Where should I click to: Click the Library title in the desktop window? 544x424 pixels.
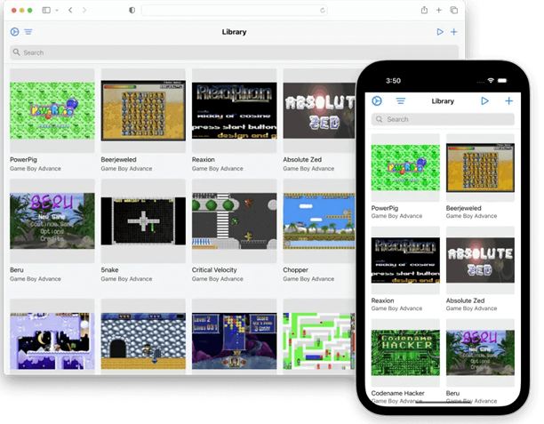[x=234, y=32]
